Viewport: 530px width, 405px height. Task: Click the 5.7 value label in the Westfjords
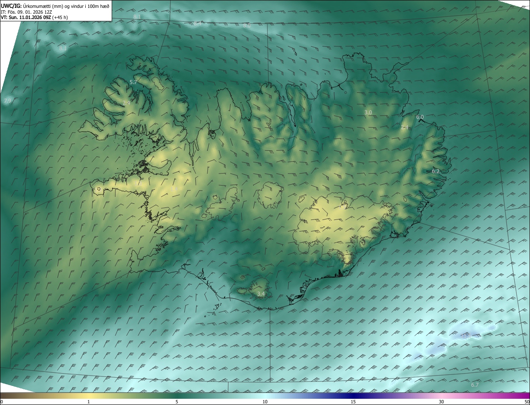(x=133, y=82)
